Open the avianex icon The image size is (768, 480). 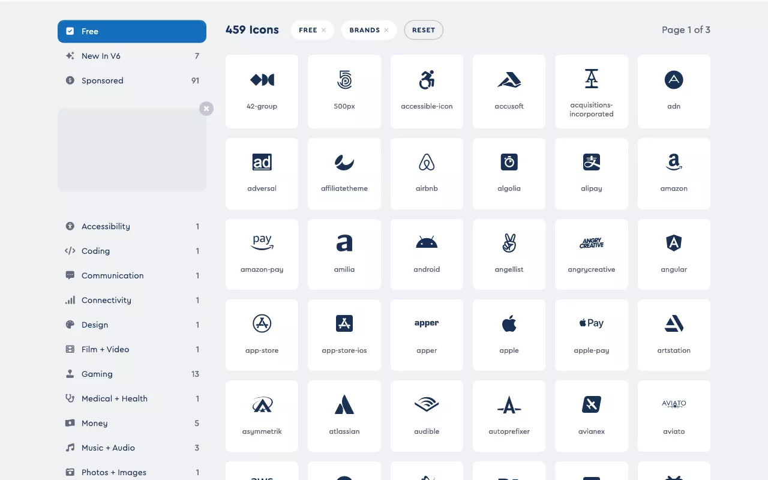[592, 416]
